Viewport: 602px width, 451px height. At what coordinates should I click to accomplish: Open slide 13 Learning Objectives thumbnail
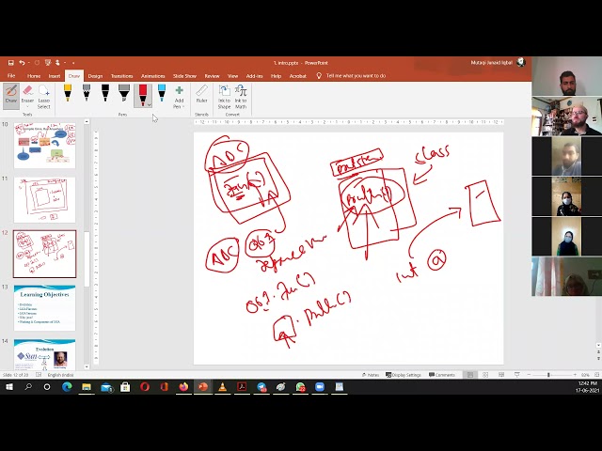click(x=44, y=308)
